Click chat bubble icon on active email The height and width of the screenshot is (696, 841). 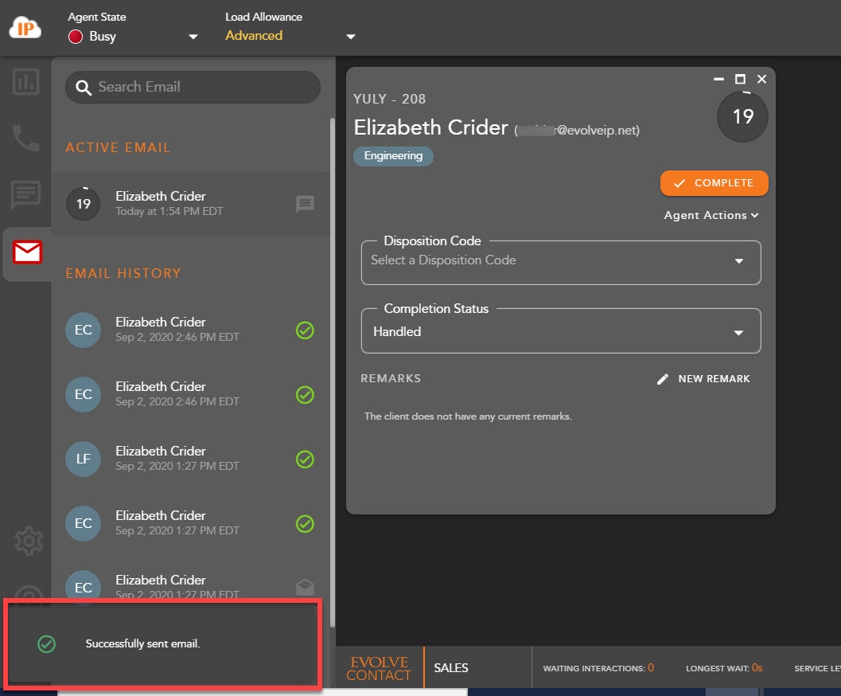(305, 204)
